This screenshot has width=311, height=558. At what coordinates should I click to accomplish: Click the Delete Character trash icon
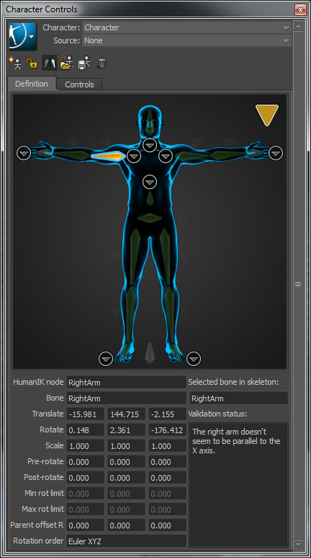coord(102,64)
